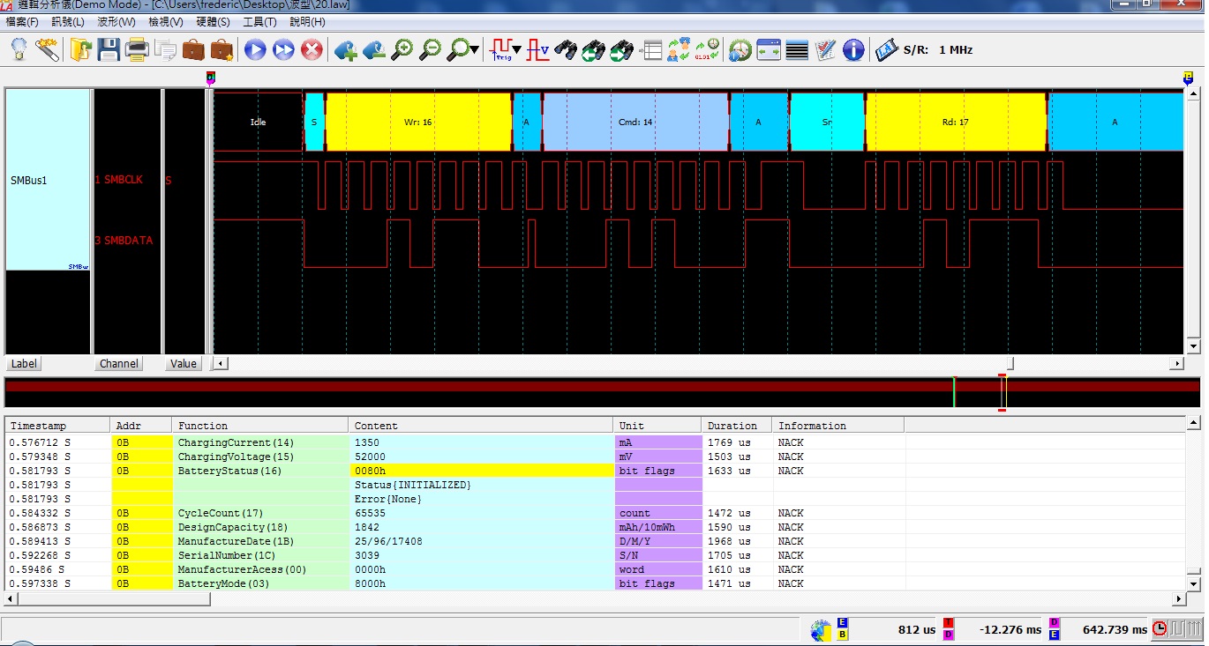Open the 訊號(L) menu
This screenshot has width=1209, height=646.
pos(68,22)
